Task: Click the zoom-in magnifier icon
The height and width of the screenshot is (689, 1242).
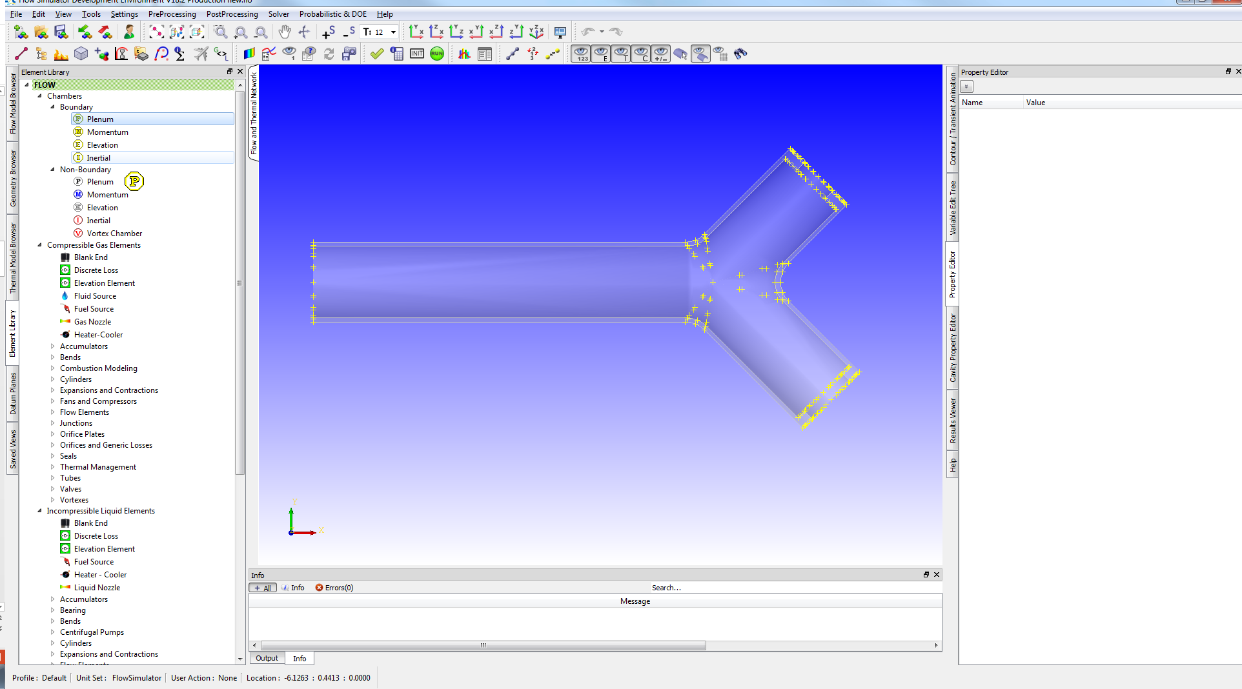Action: point(241,32)
